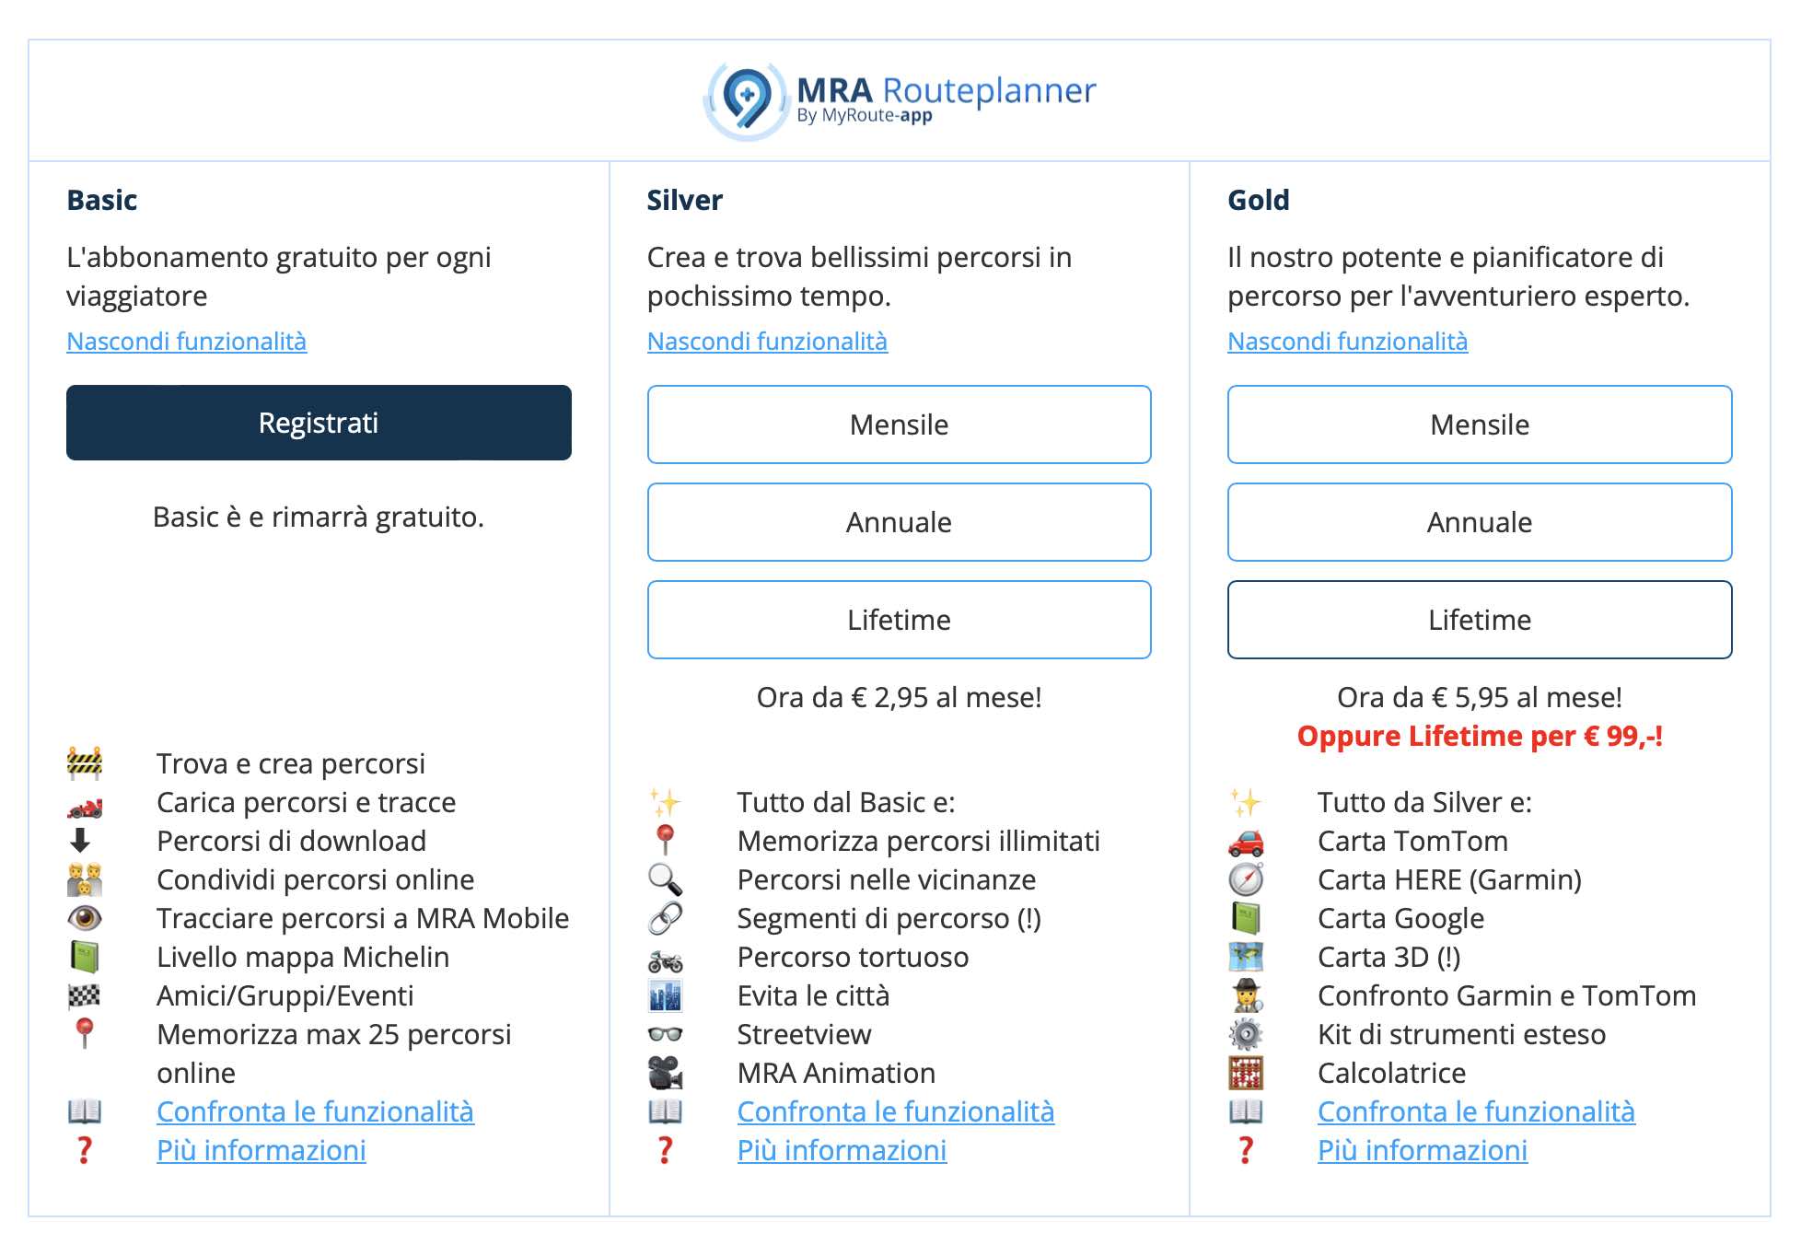The height and width of the screenshot is (1256, 1801).
Task: Click the open book icon in Silver column
Action: click(665, 1111)
